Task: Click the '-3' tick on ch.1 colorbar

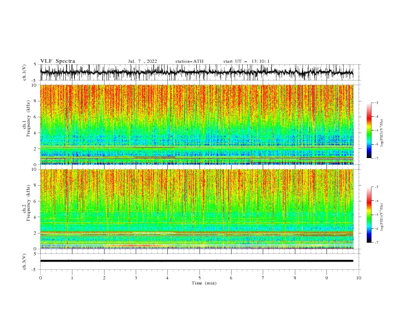Action: point(376,102)
